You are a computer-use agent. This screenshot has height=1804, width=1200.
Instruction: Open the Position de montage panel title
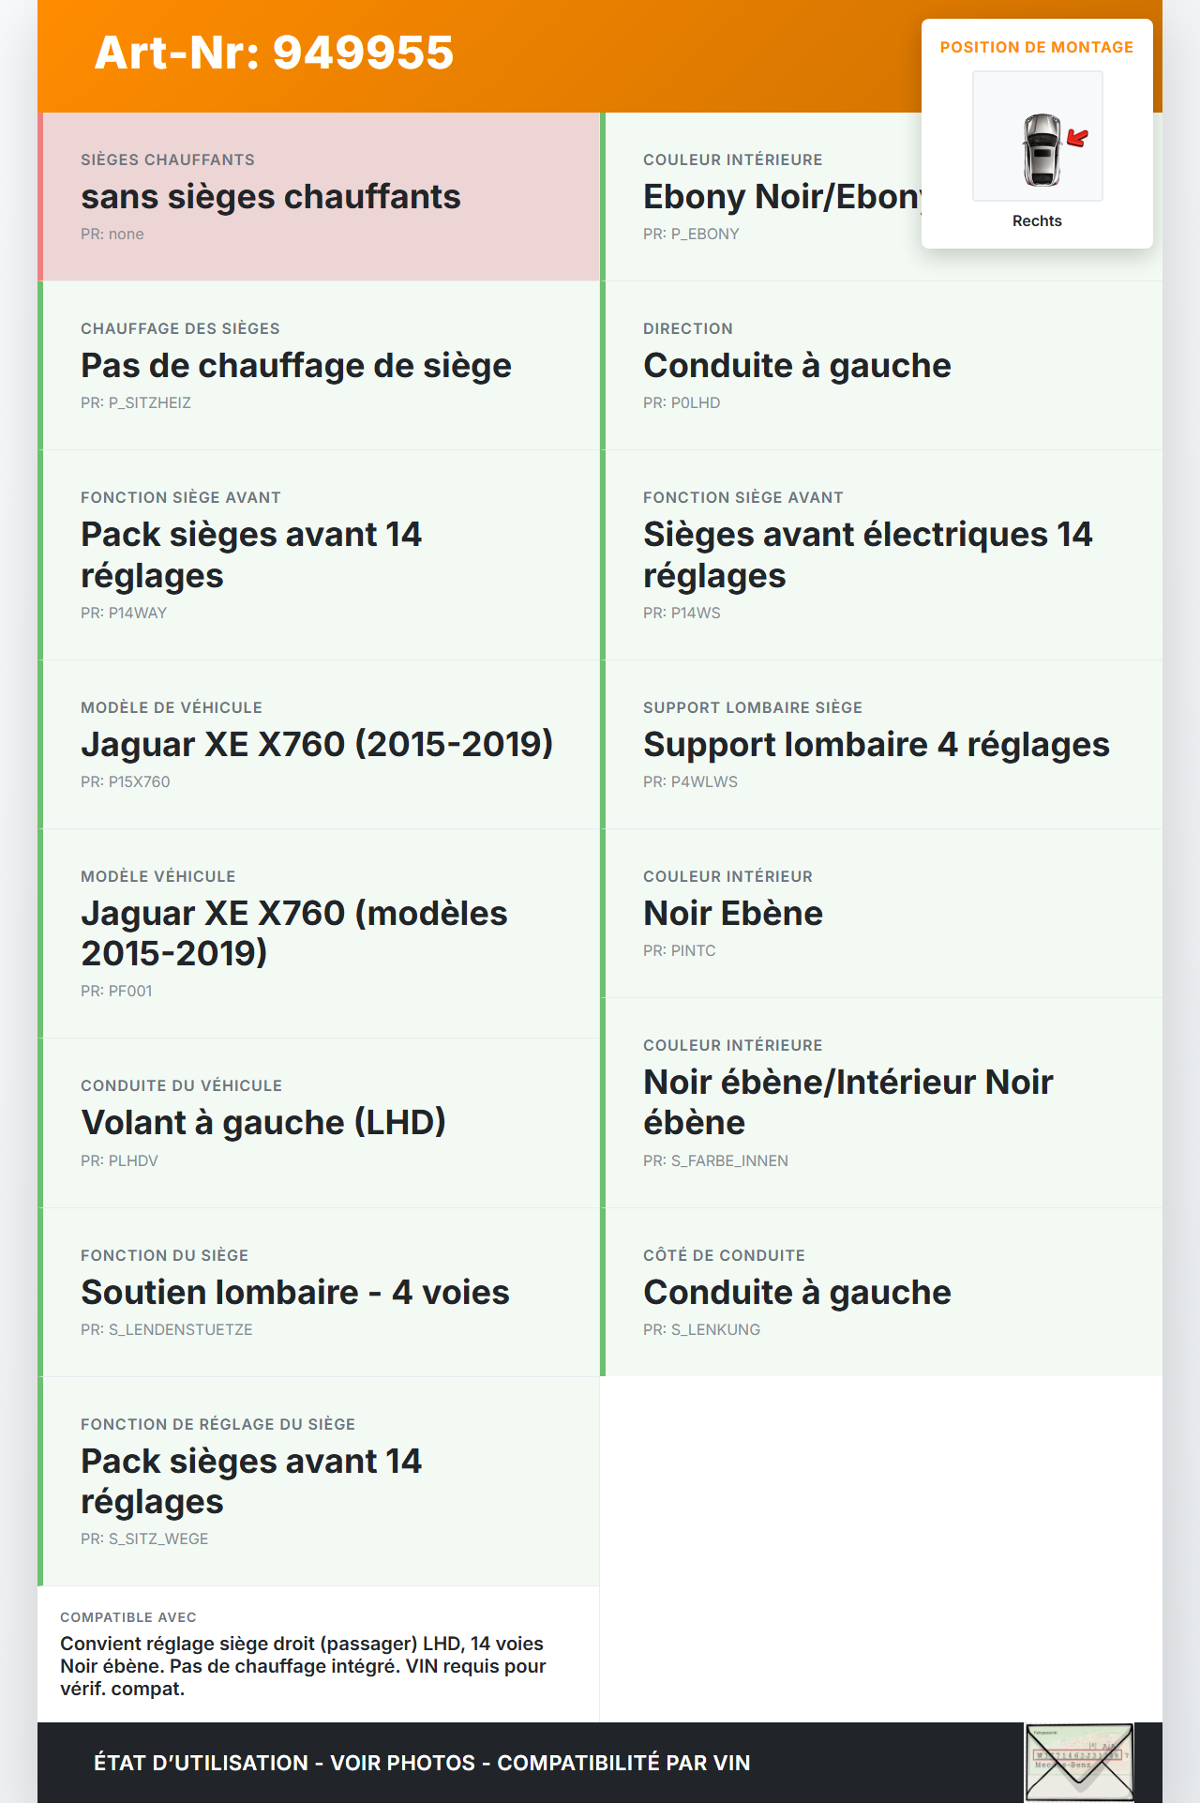point(1036,47)
